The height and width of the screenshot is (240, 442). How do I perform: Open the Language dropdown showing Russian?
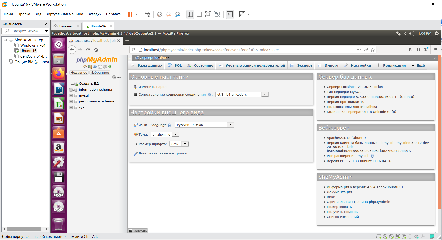coord(204,125)
